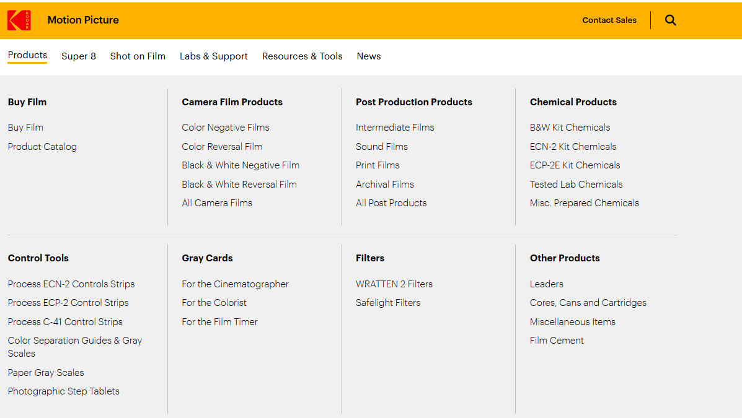This screenshot has width=742, height=418.
Task: Open For the Colorist link
Action: click(x=214, y=303)
